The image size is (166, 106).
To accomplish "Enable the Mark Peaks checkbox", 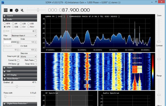I will 36,60.
